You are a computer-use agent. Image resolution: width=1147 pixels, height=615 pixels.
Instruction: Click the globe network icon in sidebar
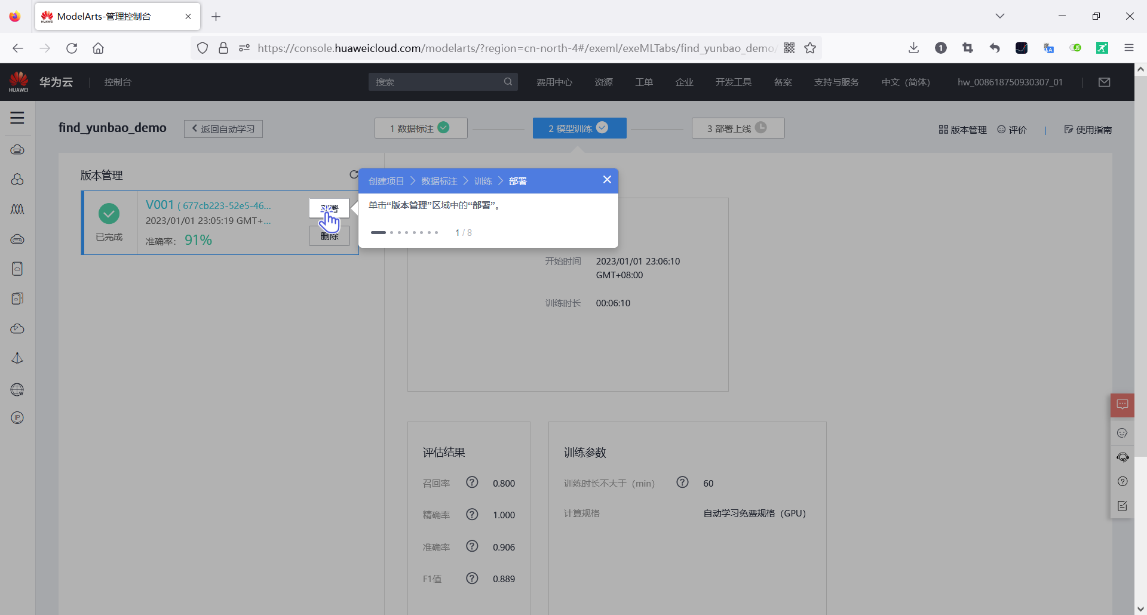tap(17, 389)
